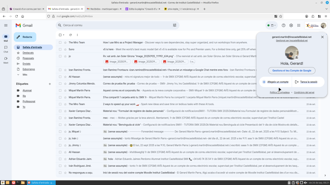Click the search options filter icon

(175, 25)
